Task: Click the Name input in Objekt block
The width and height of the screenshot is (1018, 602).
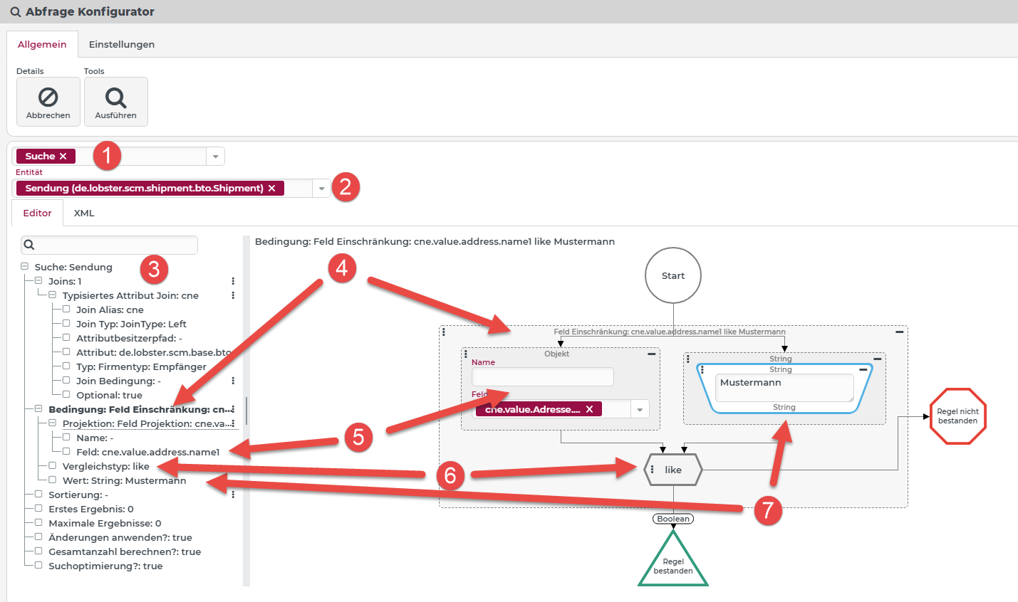Action: tap(542, 376)
